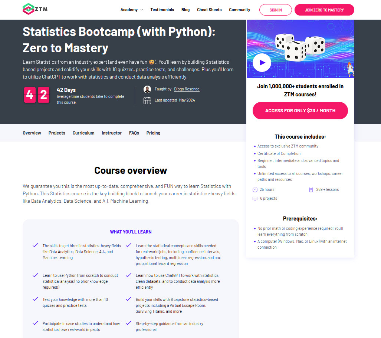Click checkmark beside 'Build your skills with 6 capstone'
The height and width of the screenshot is (338, 381).
point(128,299)
